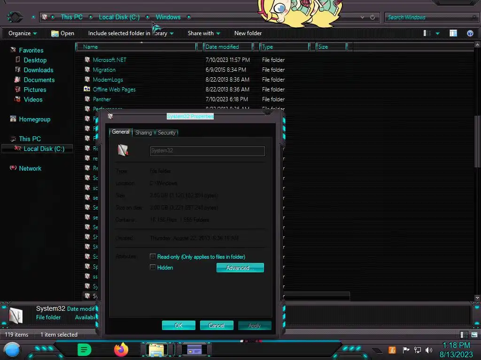481x360 pixels.
Task: Click Cancel in System32 Properties
Action: [x=217, y=325]
